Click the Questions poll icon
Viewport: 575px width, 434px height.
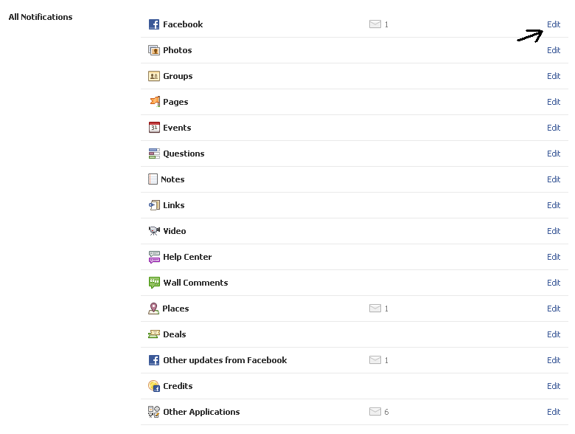click(153, 154)
